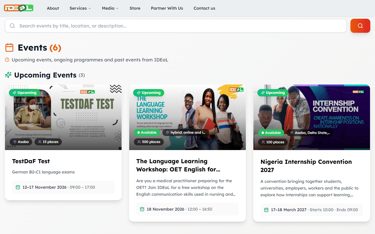Open the TestDaF Test event title

(31, 161)
